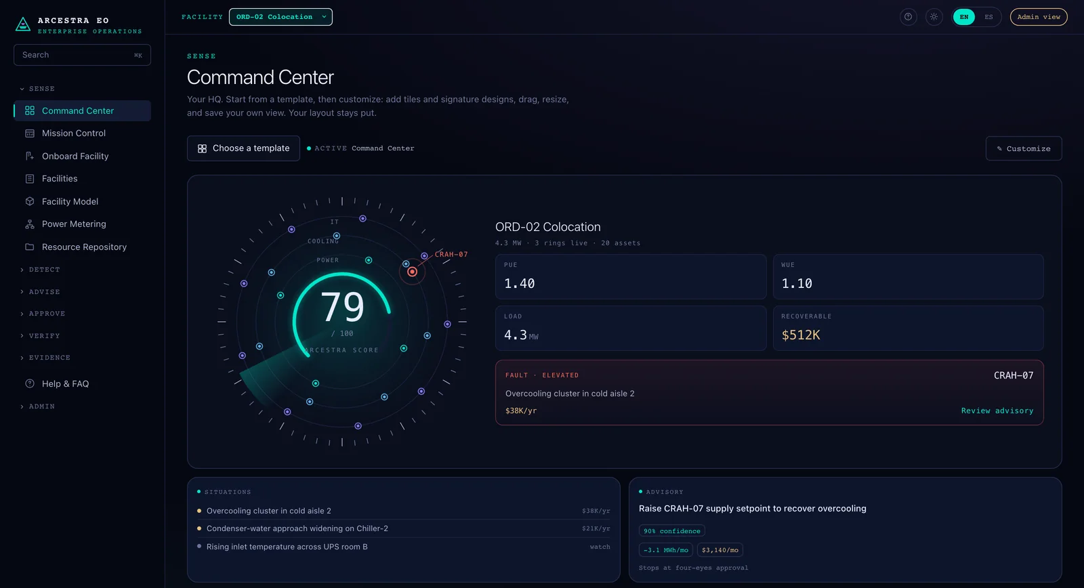Collapse the SENSE sidebar section
Image resolution: width=1084 pixels, height=588 pixels.
click(37, 89)
